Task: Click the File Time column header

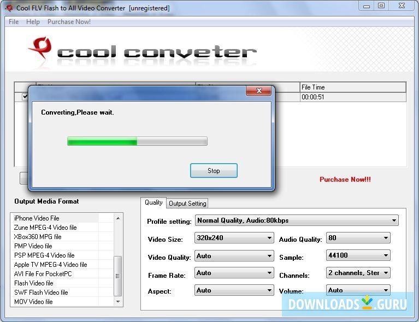Action: 353,87
